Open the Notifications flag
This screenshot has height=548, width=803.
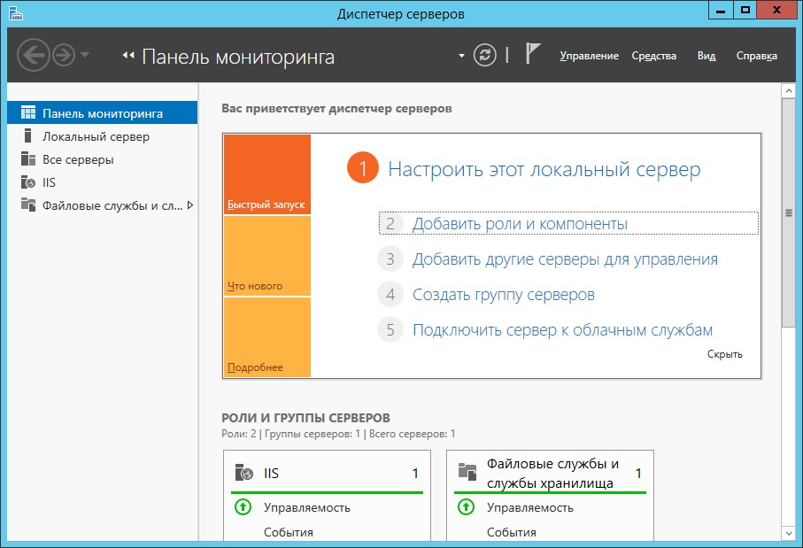pos(533,54)
